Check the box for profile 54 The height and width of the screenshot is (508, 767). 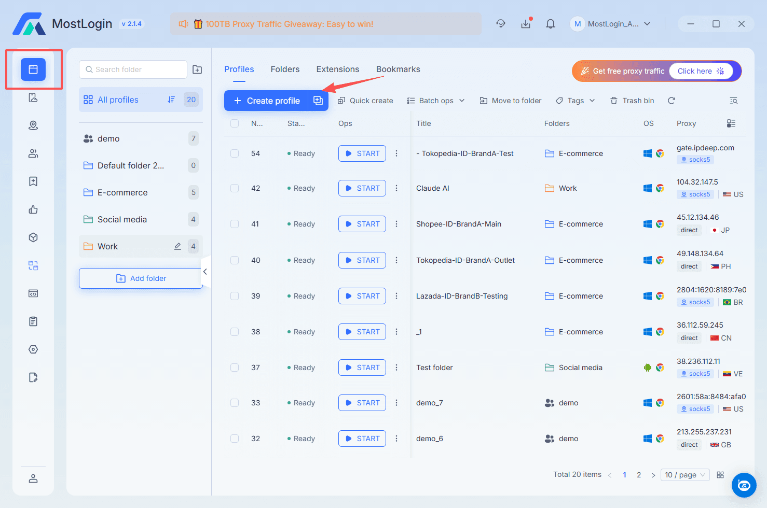click(x=235, y=153)
